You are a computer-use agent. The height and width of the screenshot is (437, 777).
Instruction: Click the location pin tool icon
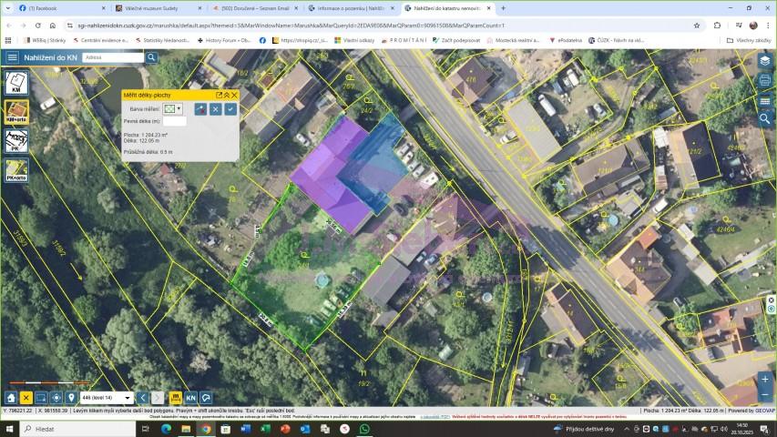click(71, 398)
